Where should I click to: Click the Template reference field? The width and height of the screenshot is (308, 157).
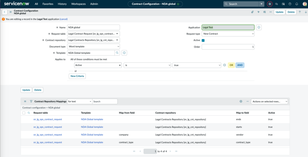tap(91, 53)
